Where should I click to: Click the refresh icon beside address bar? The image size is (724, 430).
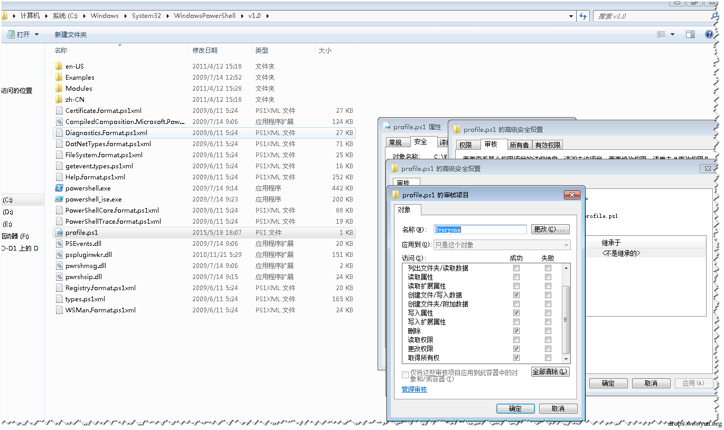point(583,16)
